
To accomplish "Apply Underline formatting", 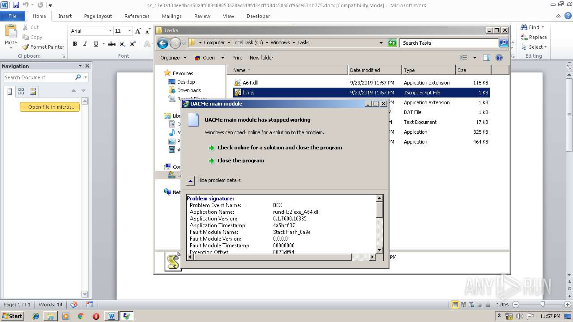I will pos(96,44).
